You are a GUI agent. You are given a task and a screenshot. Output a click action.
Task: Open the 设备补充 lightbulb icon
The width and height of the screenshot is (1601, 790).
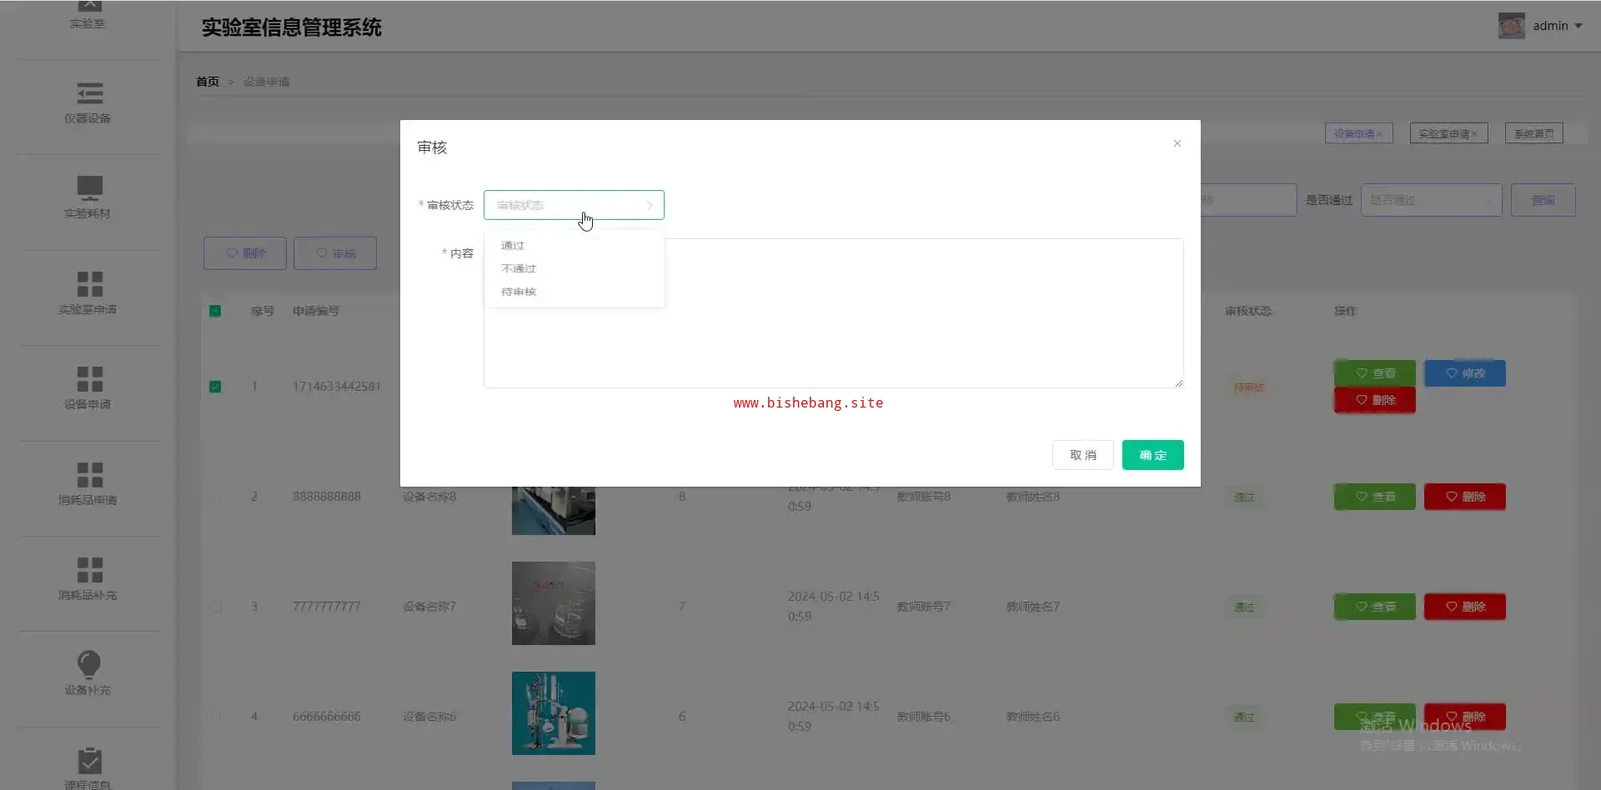(x=89, y=665)
